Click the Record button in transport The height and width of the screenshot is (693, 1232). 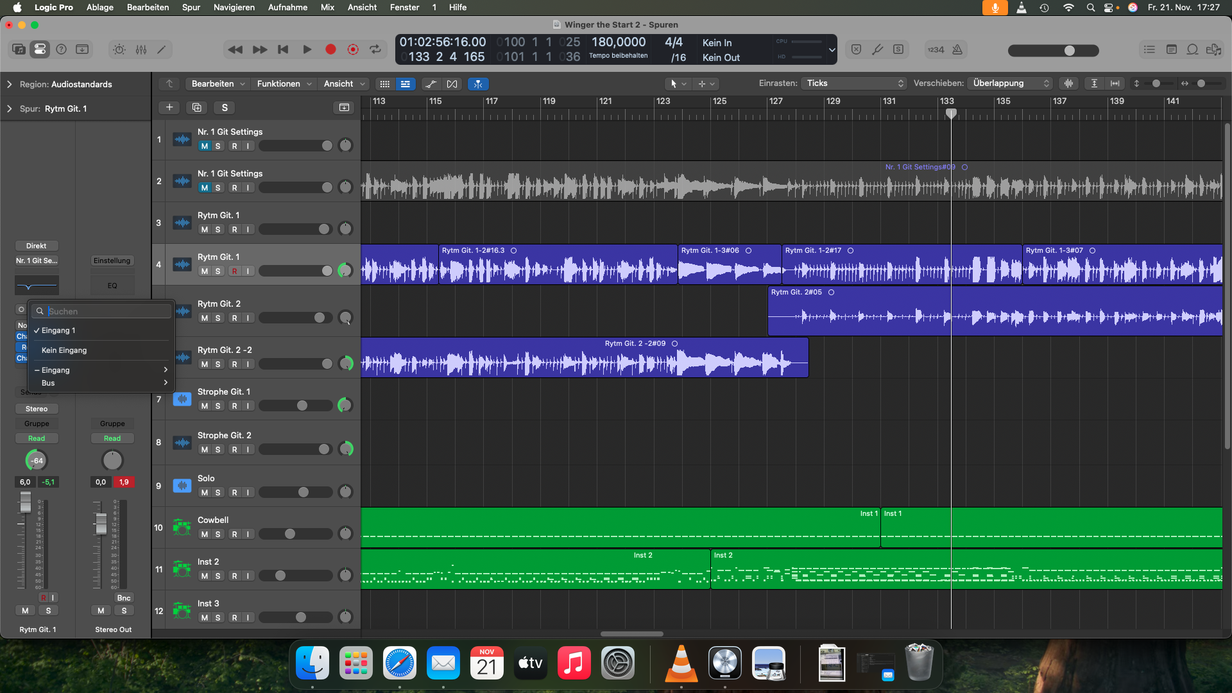tap(330, 49)
